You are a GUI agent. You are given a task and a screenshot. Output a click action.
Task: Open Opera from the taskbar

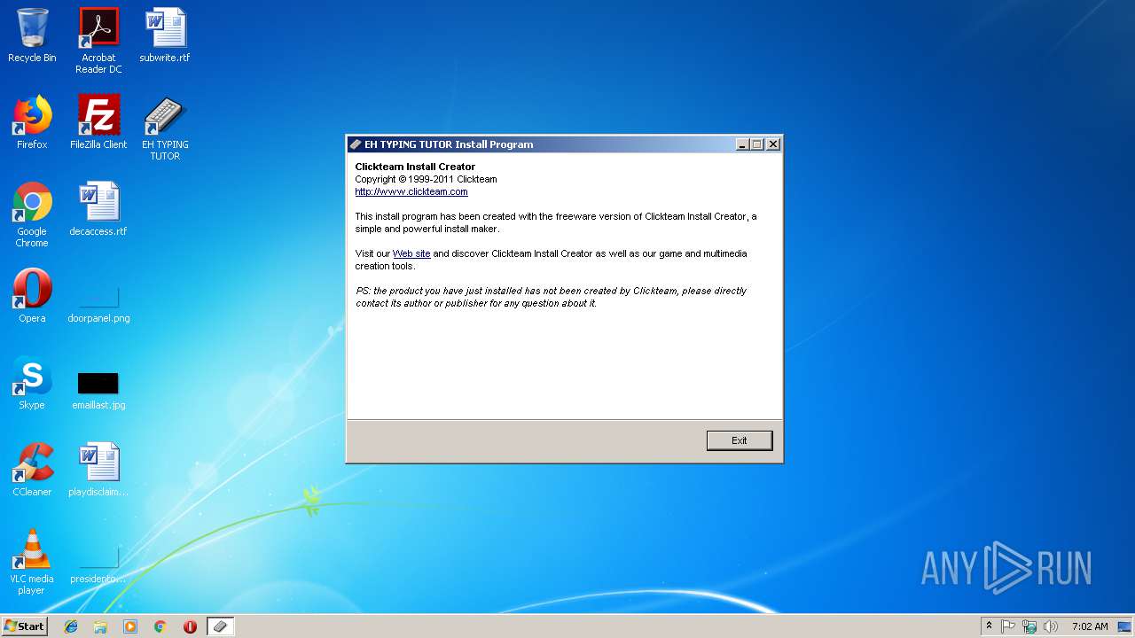[190, 626]
